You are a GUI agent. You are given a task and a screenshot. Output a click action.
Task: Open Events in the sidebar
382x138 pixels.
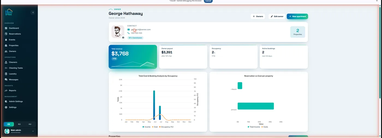(19, 40)
